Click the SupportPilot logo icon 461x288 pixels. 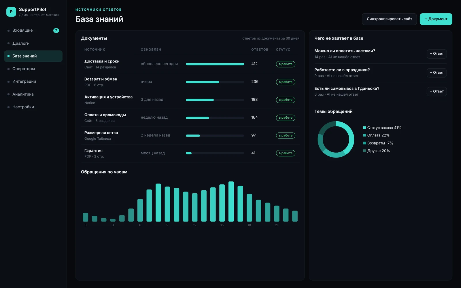[x=11, y=12]
